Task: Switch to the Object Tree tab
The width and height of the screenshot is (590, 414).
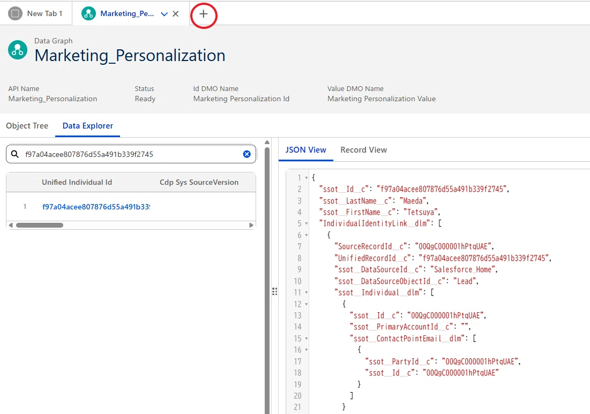Action: (27, 125)
